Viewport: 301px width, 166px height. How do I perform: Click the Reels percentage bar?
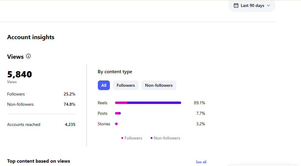pos(148,103)
